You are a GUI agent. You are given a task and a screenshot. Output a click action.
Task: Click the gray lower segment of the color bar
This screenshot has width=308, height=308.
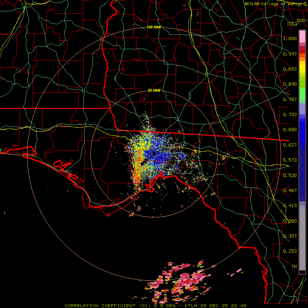[x=302, y=240]
